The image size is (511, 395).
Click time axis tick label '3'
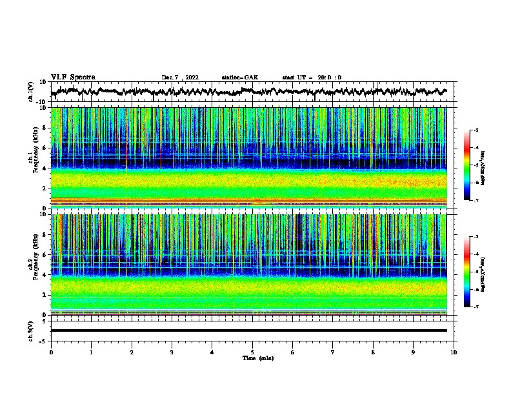(172, 352)
